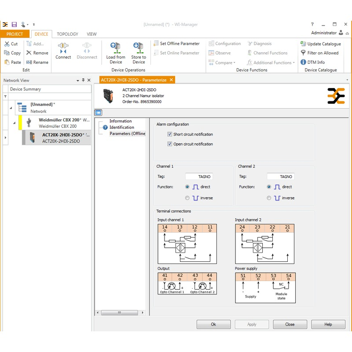Click the pin icon in Network View
352x352 pixels.
tap(83, 80)
